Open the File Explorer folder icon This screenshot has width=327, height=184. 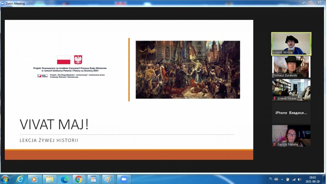(49, 179)
